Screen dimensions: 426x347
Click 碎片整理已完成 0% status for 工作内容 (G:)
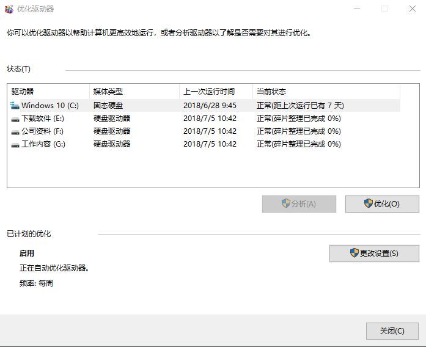(x=299, y=144)
